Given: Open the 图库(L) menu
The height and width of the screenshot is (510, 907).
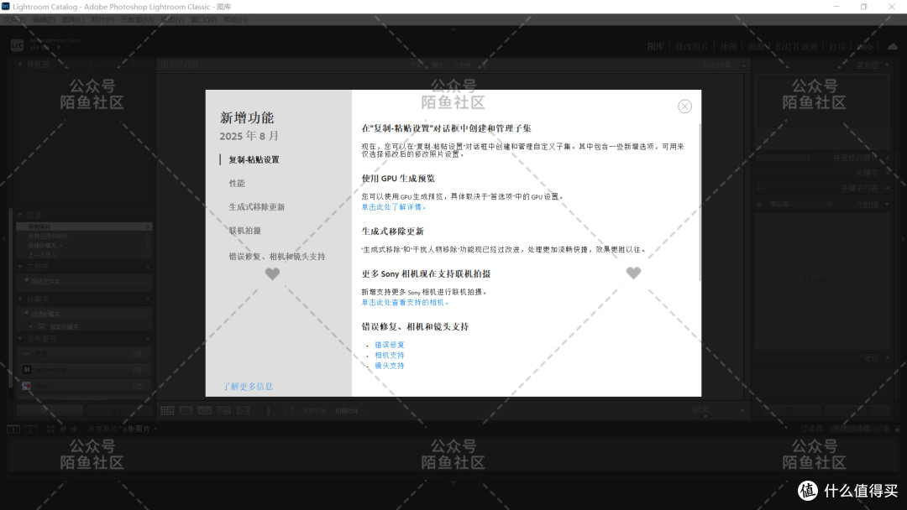Looking at the screenshot, I should 73,19.
